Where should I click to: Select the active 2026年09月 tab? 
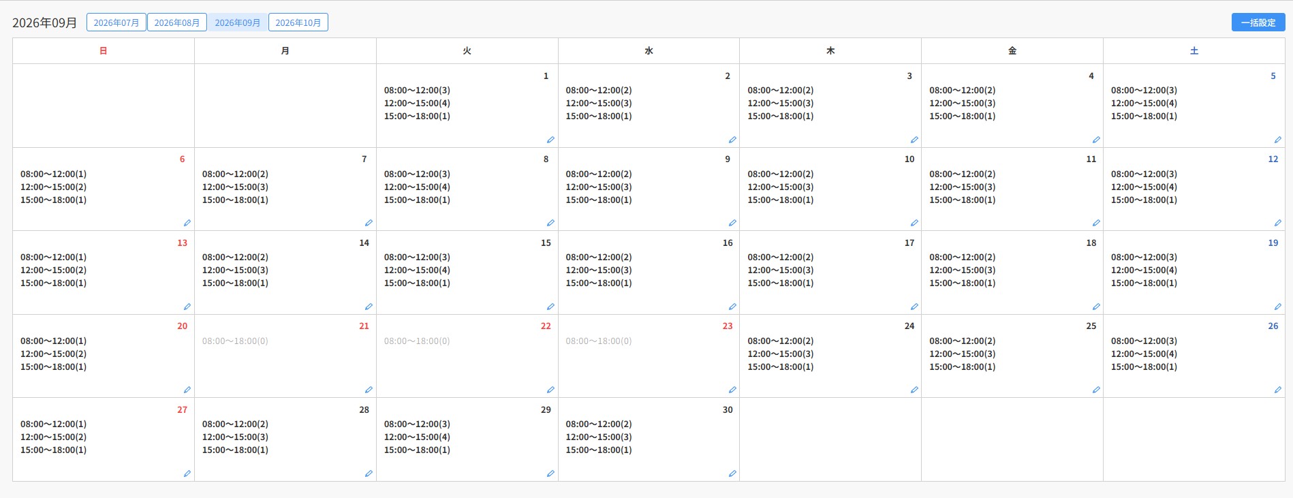pos(238,22)
